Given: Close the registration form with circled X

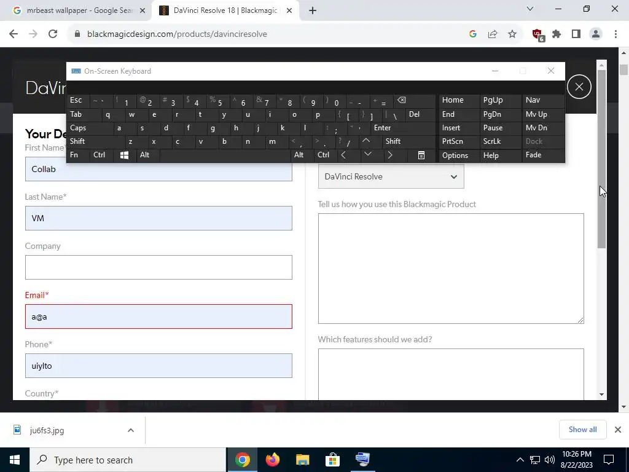Looking at the screenshot, I should (579, 87).
